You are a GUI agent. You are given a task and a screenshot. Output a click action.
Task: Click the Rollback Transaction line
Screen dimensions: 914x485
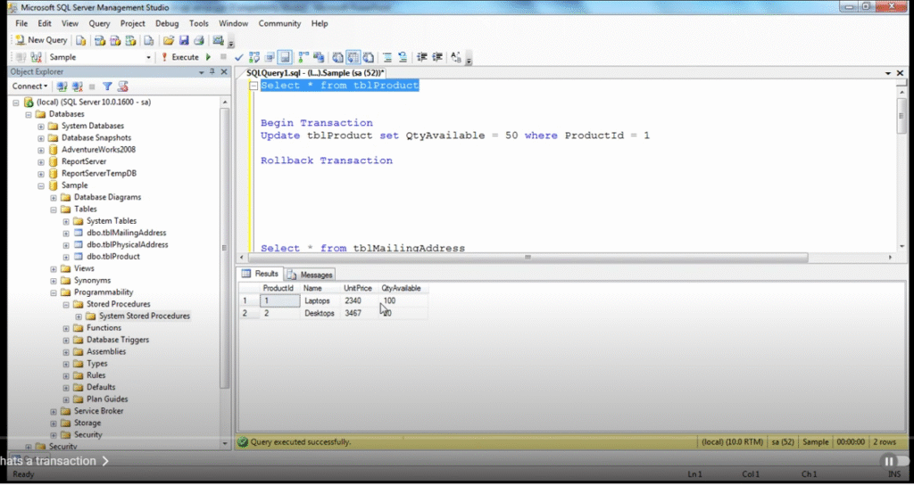327,160
